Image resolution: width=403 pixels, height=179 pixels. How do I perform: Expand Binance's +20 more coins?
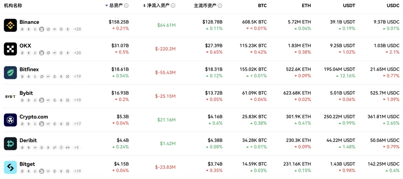pyautogui.click(x=78, y=29)
